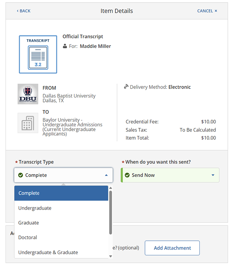Click the Official Transcript document icon
Viewport: 235px width, 265px height.
pos(38,55)
